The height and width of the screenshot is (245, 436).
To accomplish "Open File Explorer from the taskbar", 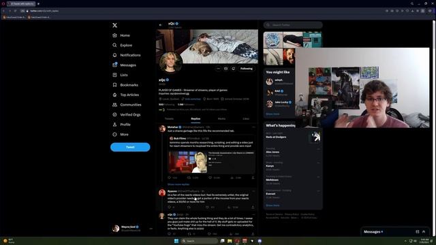I will coord(230,241).
